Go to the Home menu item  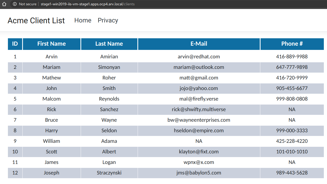click(83, 20)
